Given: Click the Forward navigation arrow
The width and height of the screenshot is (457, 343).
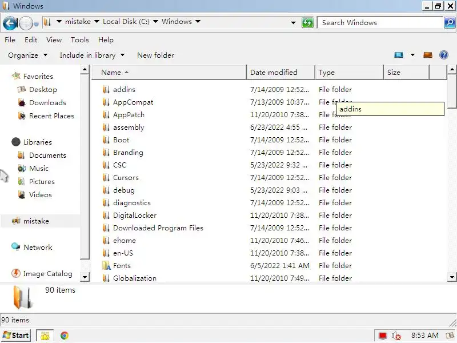Looking at the screenshot, I should tap(26, 23).
